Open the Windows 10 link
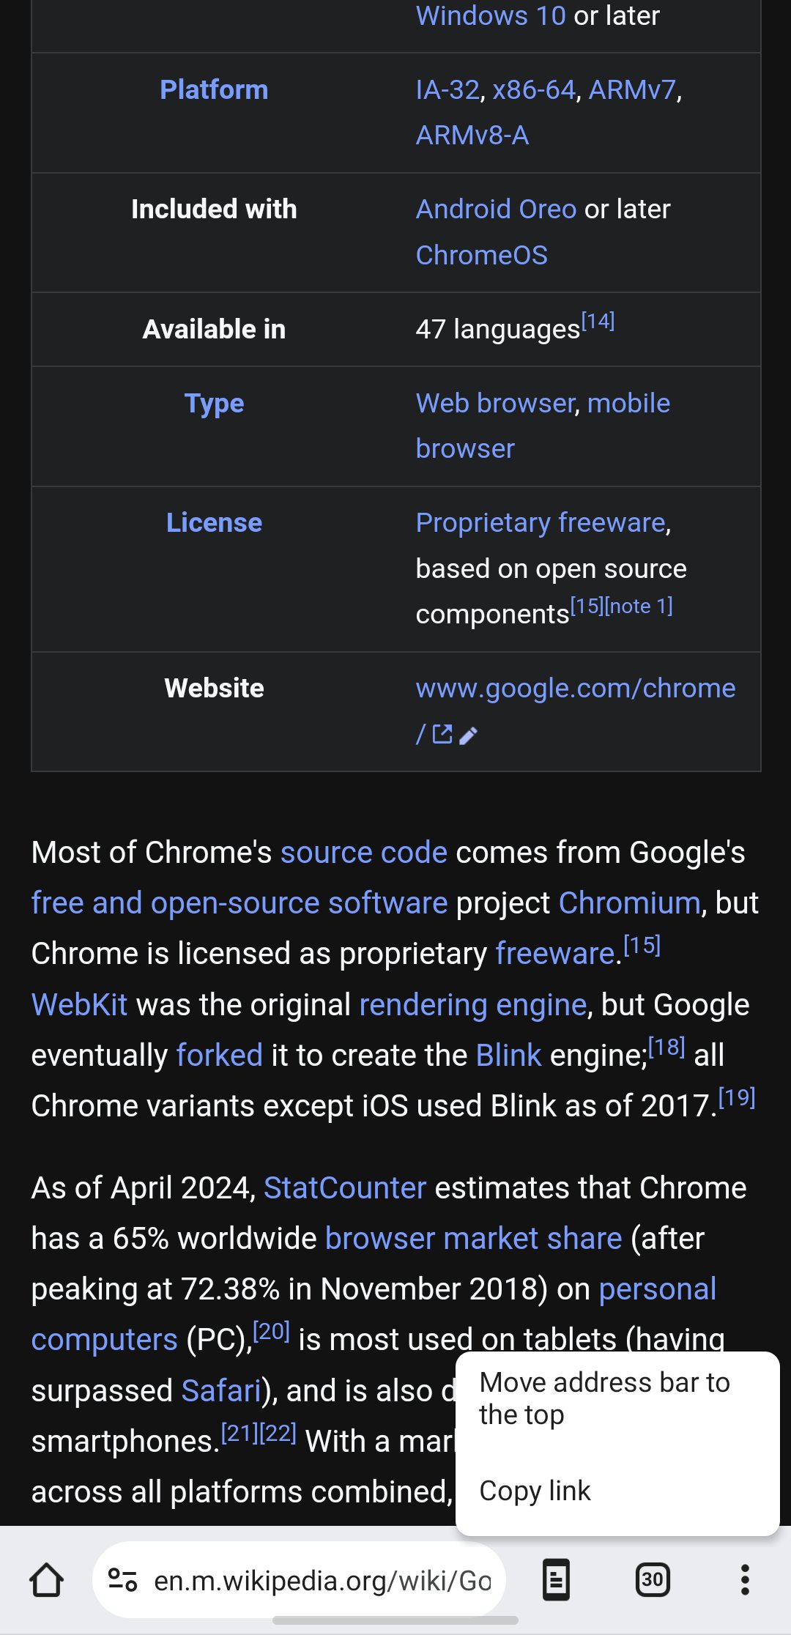 click(x=491, y=15)
